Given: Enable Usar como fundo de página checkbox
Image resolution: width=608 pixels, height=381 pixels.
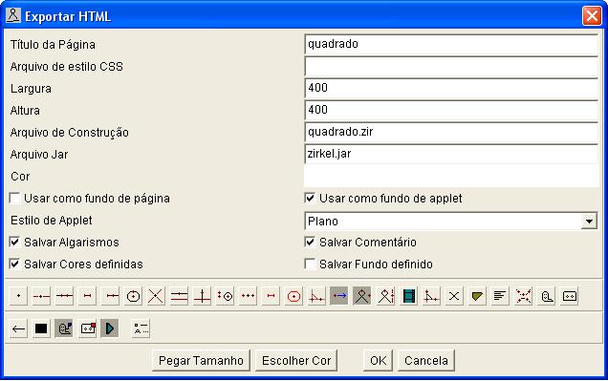Looking at the screenshot, I should coord(14,199).
